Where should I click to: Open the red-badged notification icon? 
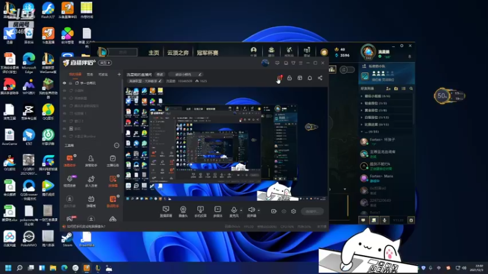279,78
